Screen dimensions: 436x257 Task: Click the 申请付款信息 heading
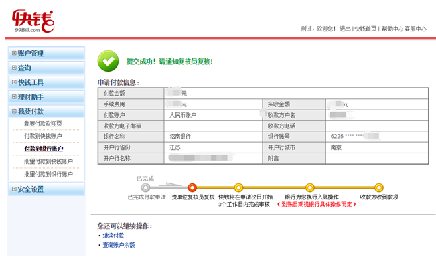pyautogui.click(x=118, y=82)
